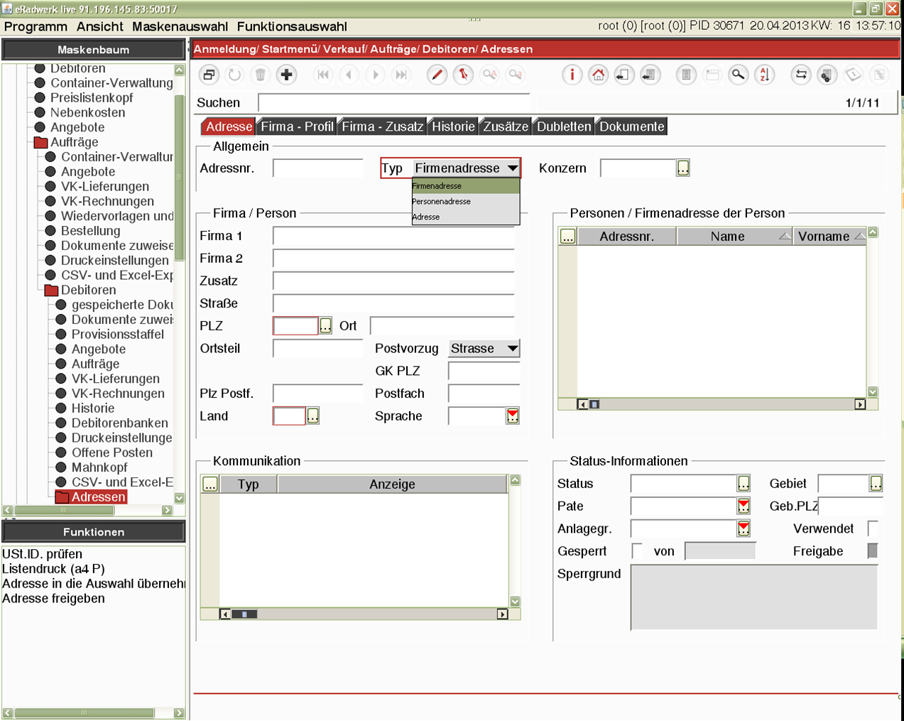
Task: Click USt.ID. prüfen function
Action: (43, 554)
